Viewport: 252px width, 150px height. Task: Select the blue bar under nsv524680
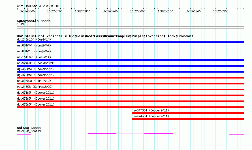[x=130, y=66]
